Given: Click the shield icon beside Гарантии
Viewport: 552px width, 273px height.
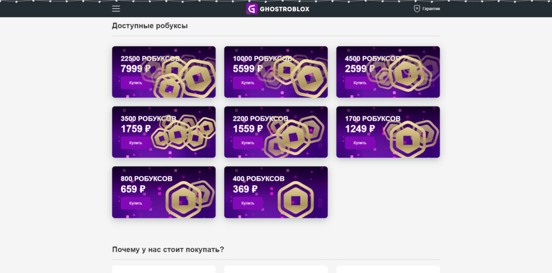Looking at the screenshot, I should [417, 9].
